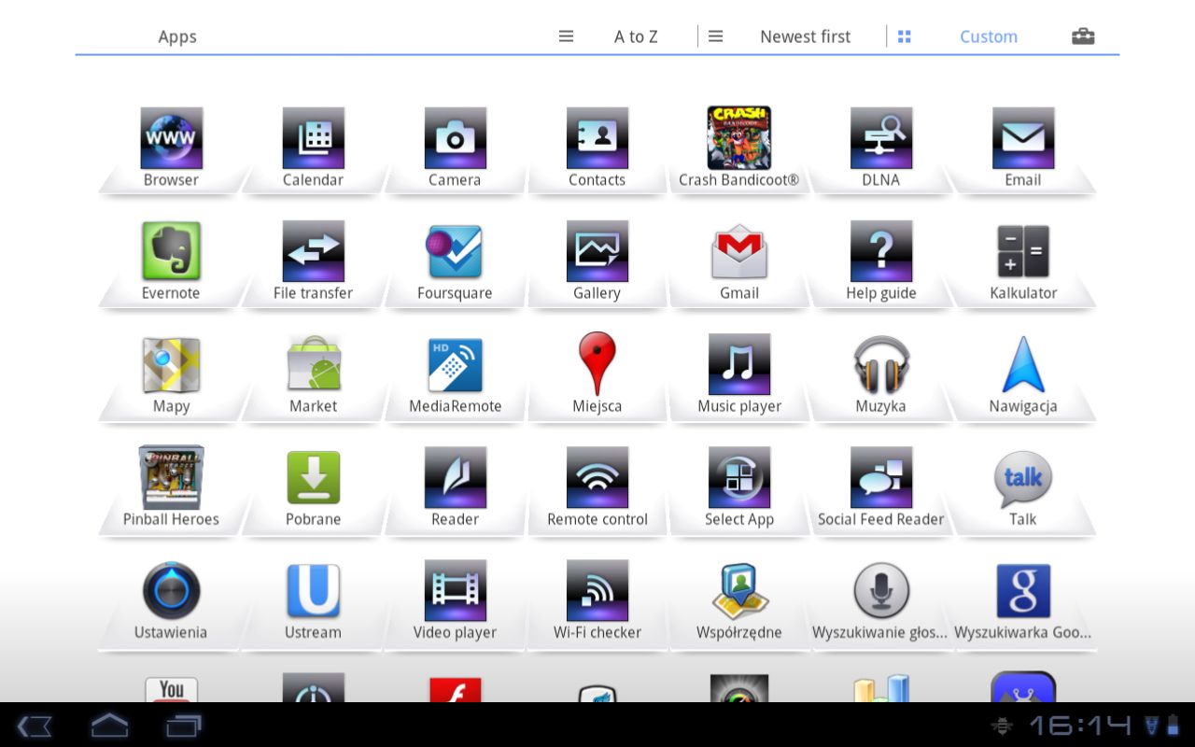Select the Custom sort view

click(x=988, y=36)
